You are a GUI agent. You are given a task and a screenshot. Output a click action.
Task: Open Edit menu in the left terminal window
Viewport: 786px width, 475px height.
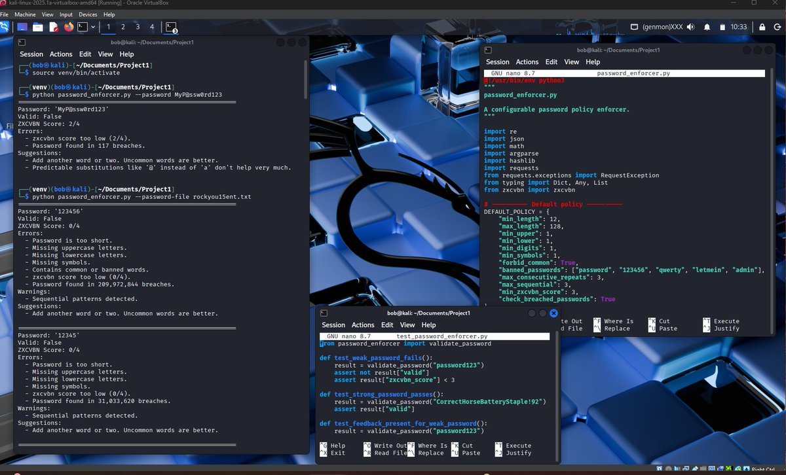tap(84, 54)
